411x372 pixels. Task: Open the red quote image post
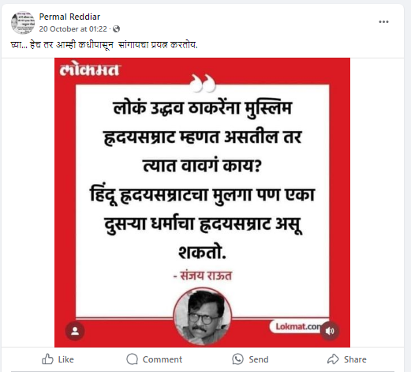pos(202,202)
